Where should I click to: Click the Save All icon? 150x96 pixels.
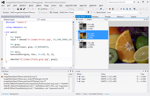24,9
